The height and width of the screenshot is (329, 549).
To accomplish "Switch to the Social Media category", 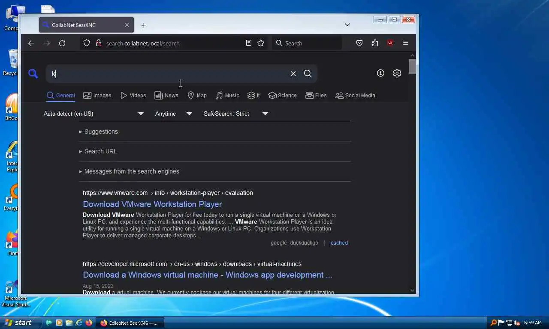I will 355,96.
